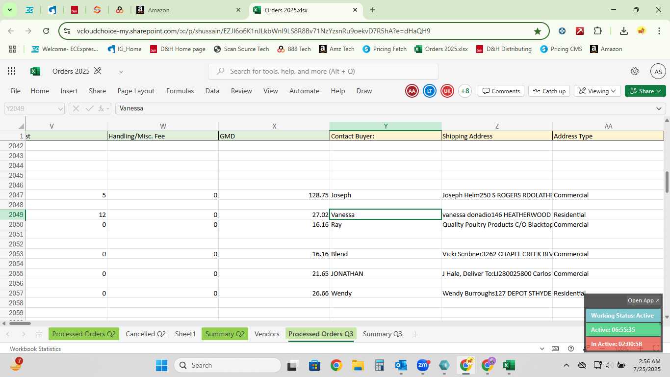Open Excel settings gear icon
The height and width of the screenshot is (377, 670).
(635, 71)
